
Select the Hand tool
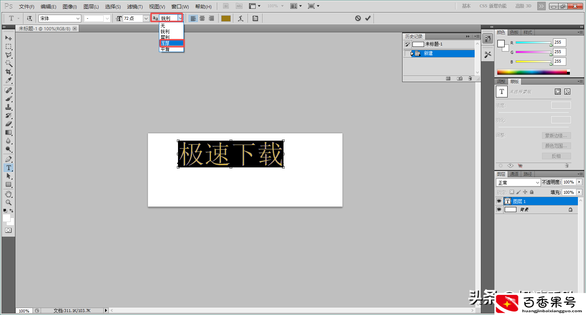(8, 194)
